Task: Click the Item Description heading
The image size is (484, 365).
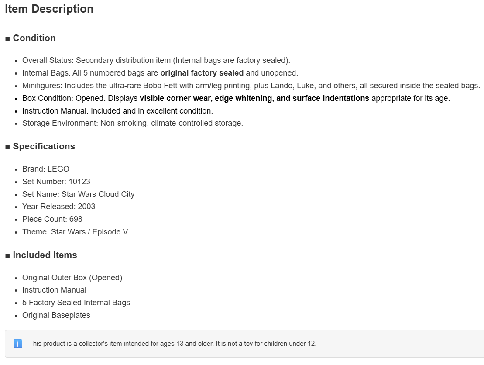Action: click(49, 9)
